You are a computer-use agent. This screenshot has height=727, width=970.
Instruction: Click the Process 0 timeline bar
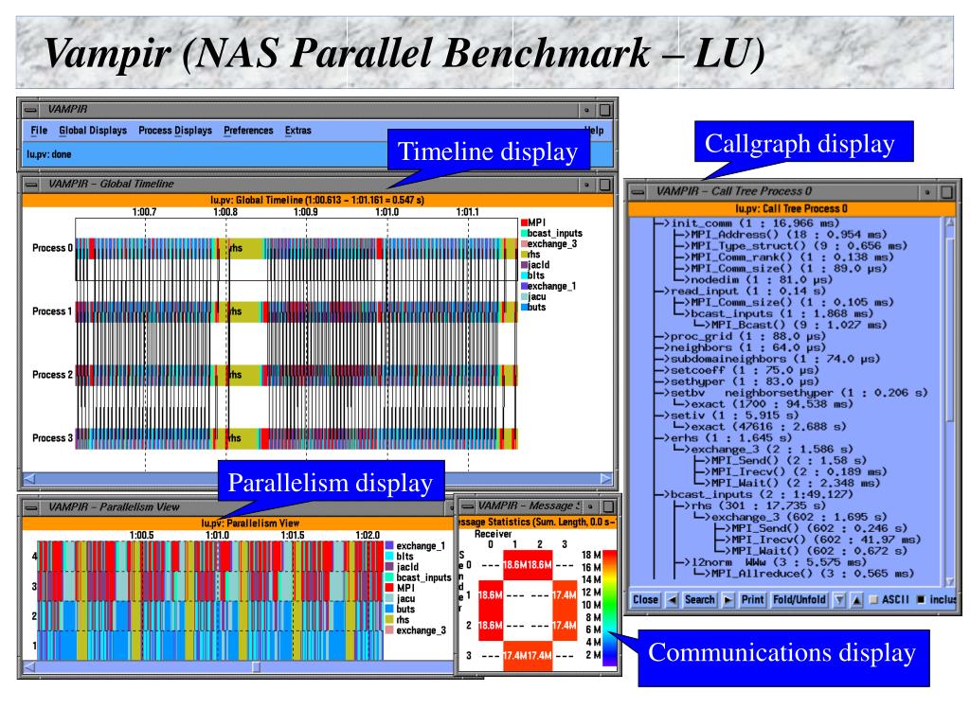pos(296,248)
